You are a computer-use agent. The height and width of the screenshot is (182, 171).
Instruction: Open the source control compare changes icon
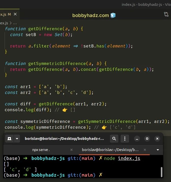[x=166, y=14]
